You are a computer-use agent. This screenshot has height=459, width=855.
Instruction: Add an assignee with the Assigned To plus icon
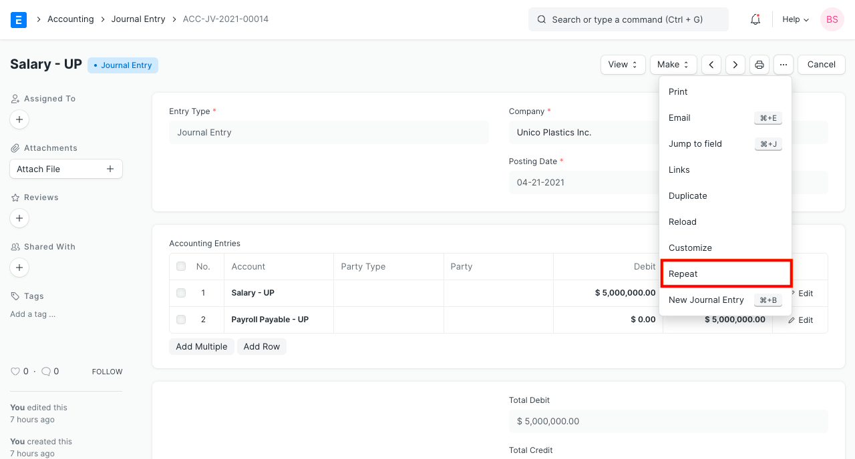pos(19,119)
